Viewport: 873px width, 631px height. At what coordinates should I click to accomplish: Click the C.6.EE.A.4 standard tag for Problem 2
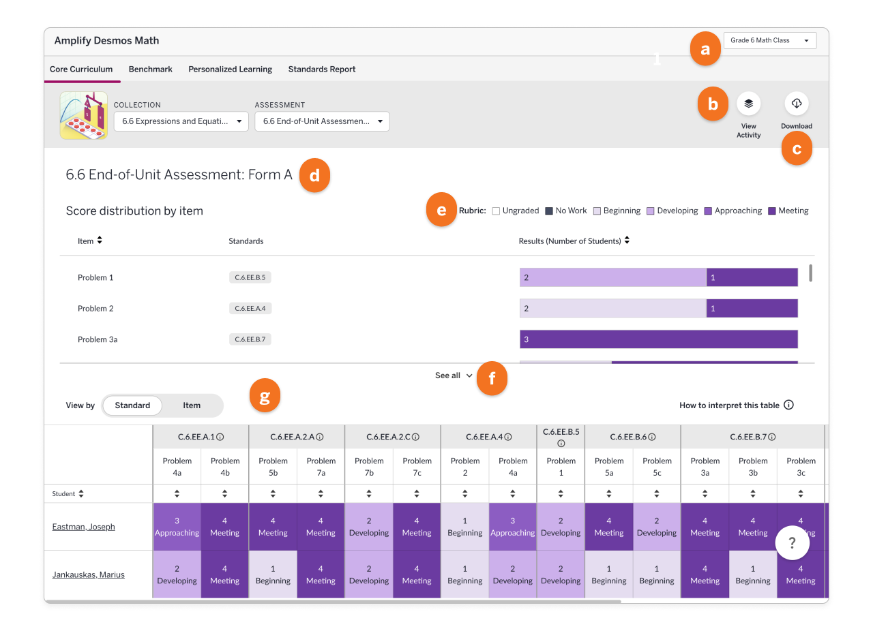pyautogui.click(x=250, y=308)
